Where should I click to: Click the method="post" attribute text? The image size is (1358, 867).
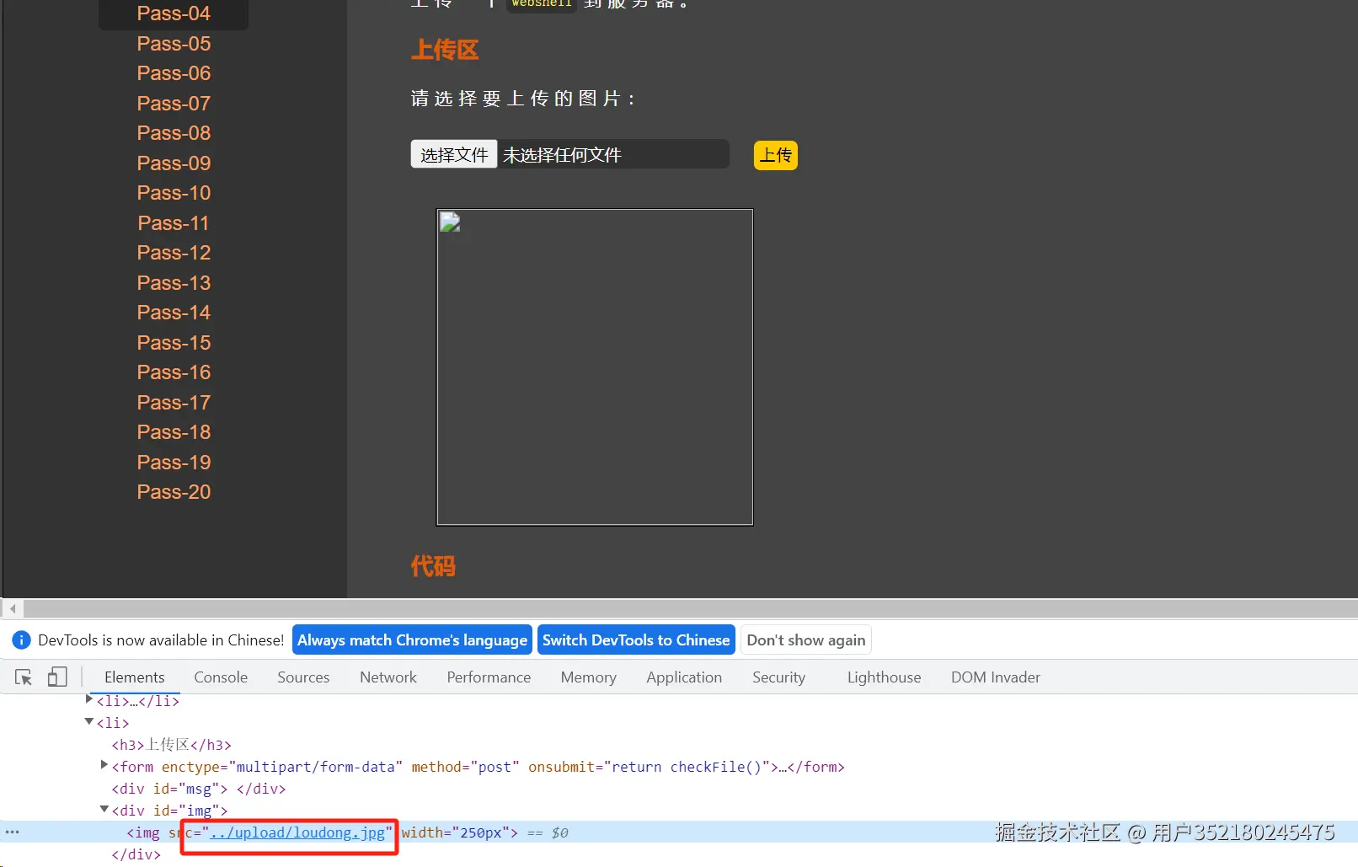[465, 767]
